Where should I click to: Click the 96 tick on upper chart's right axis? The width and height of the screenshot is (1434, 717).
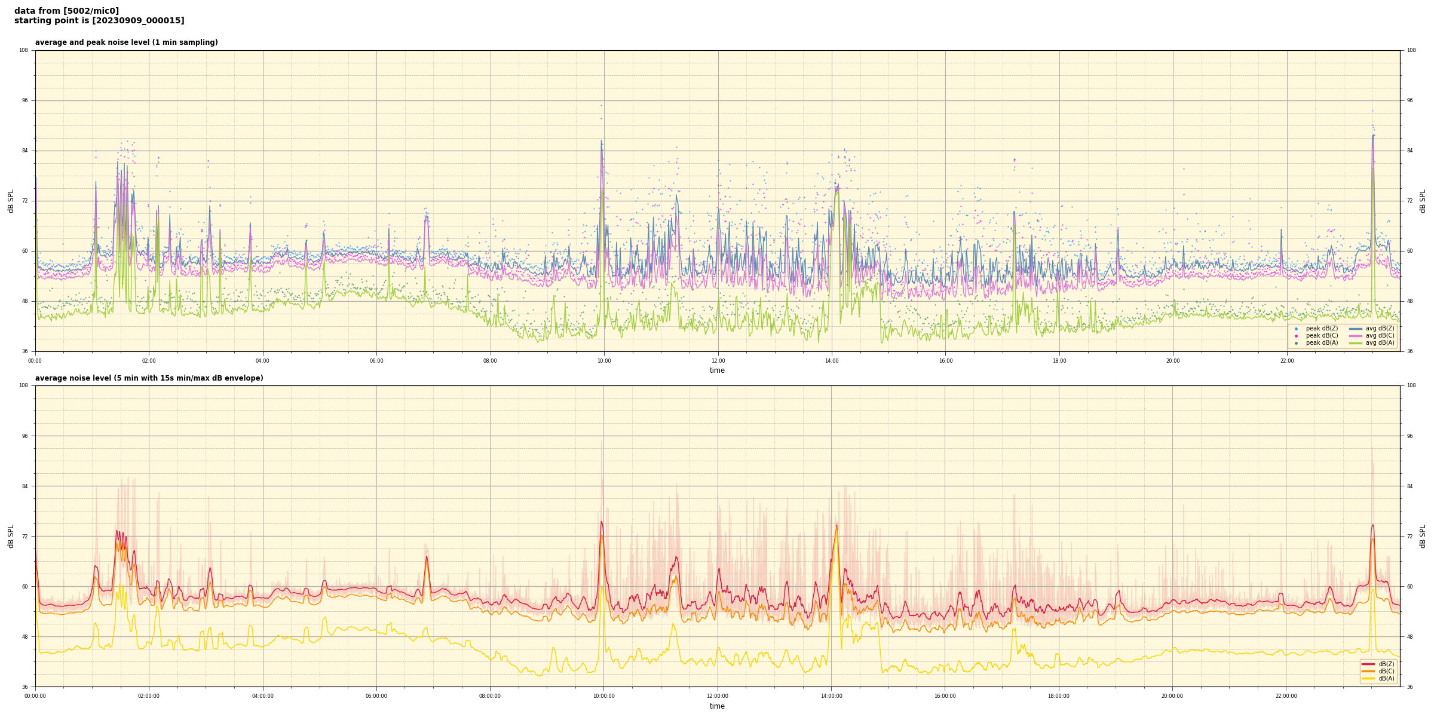click(1410, 100)
